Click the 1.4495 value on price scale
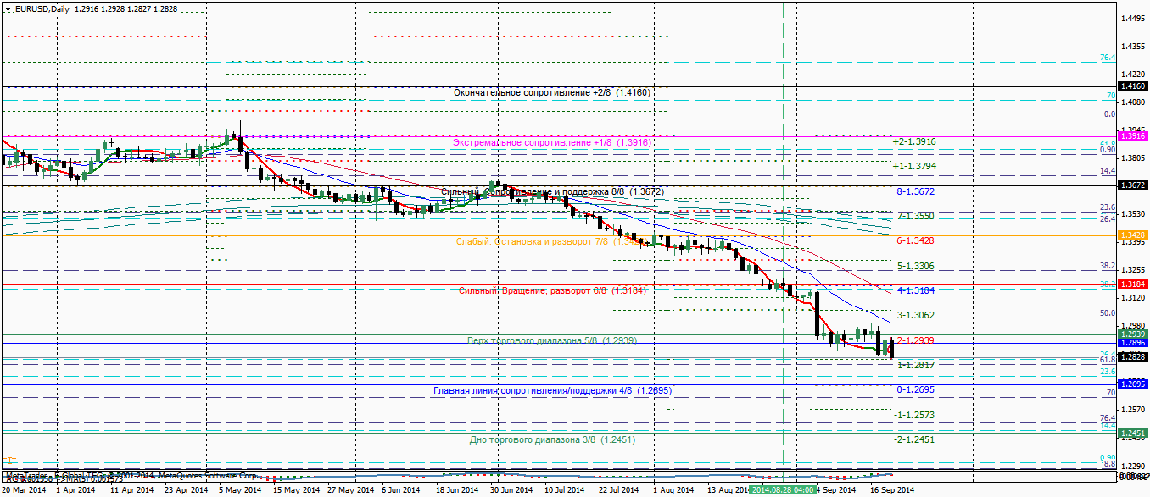 1133,19
